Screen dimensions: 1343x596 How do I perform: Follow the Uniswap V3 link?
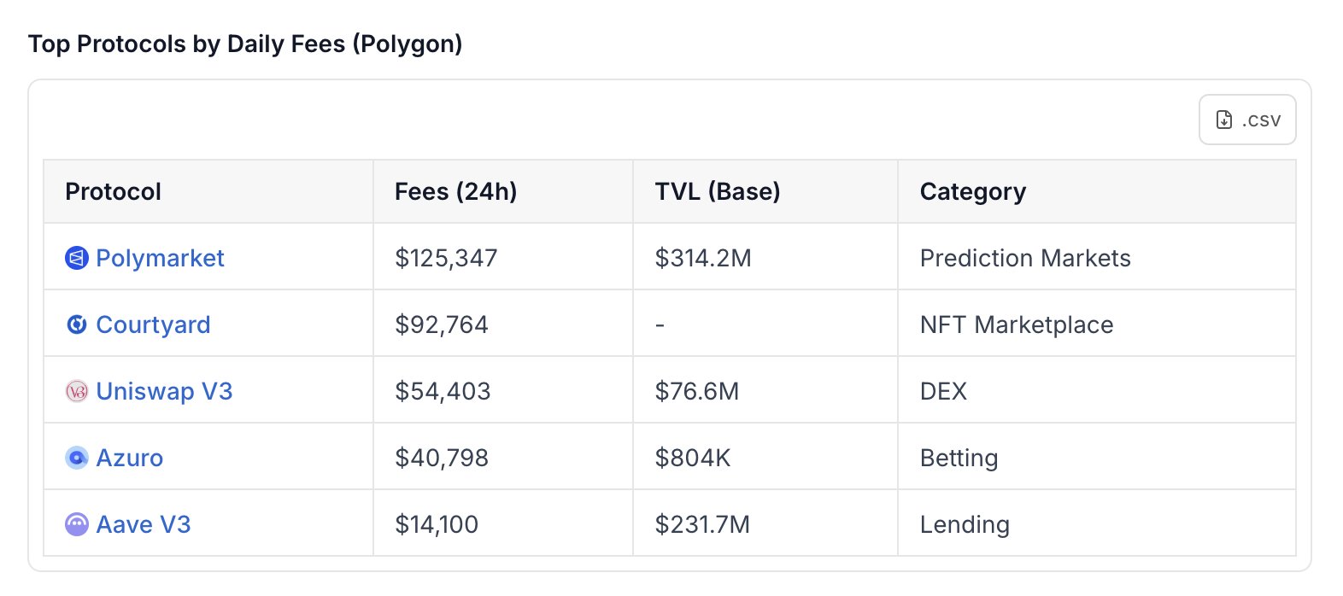point(164,391)
